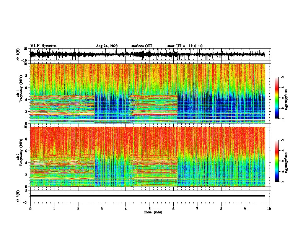Click the log(PSD) label beside ch.1 colorbar
Viewport: 303px width, 234px height.
click(x=286, y=99)
